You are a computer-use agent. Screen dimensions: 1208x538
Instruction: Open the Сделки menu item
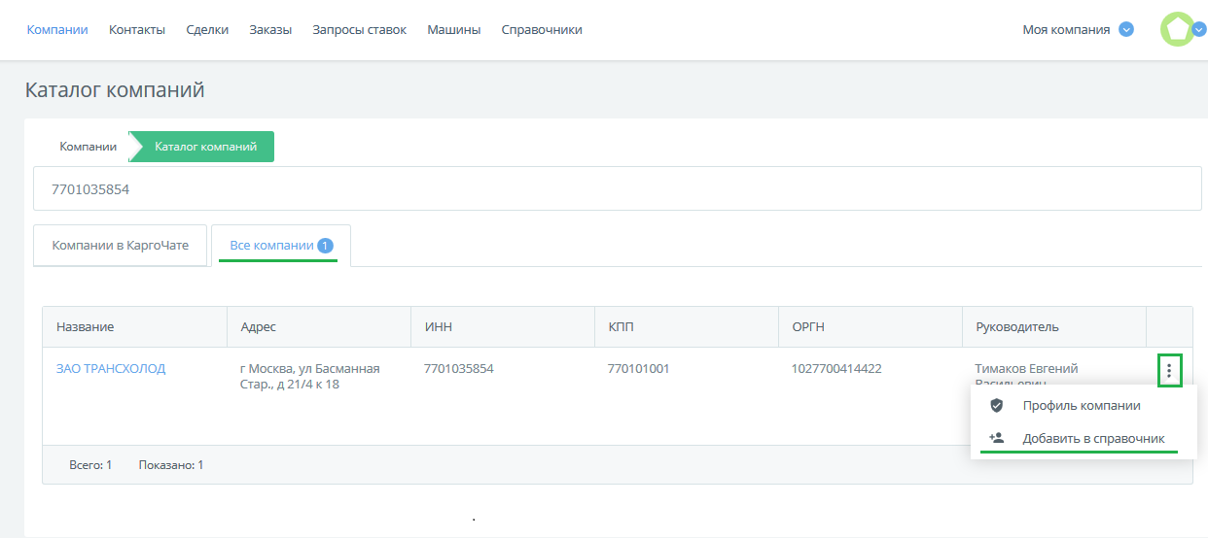[x=207, y=30]
